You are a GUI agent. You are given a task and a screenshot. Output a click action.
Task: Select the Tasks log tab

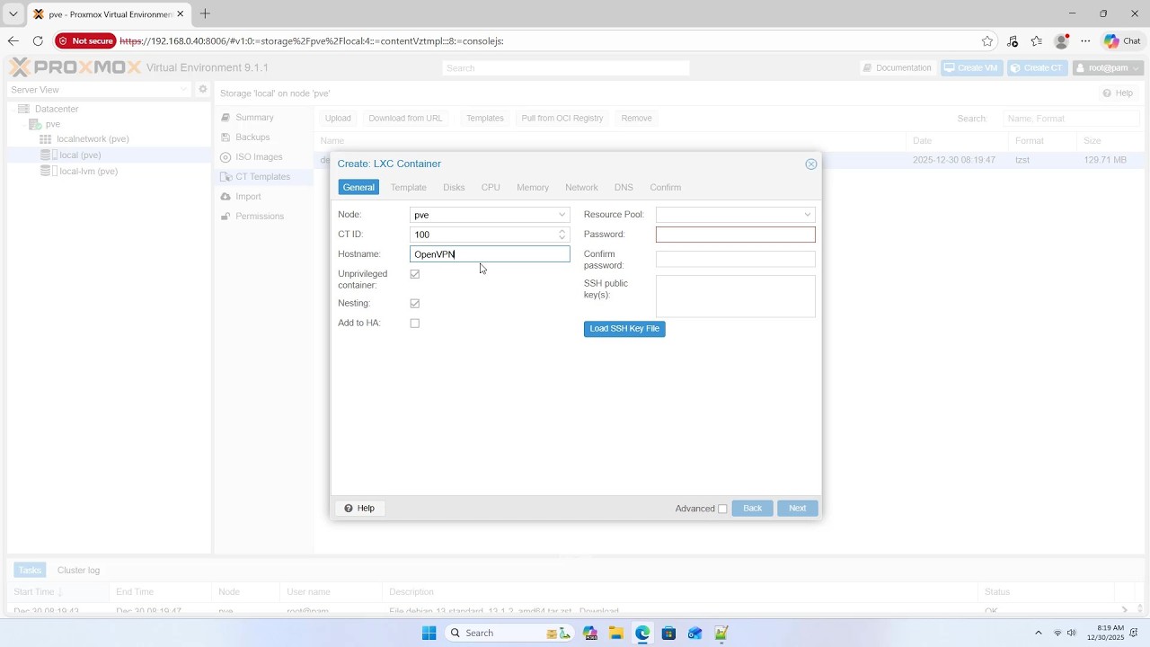pos(30,571)
